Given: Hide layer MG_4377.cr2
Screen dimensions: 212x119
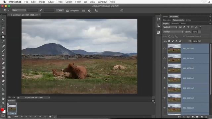Looking at the screenshot, I should pyautogui.click(x=164, y=49).
